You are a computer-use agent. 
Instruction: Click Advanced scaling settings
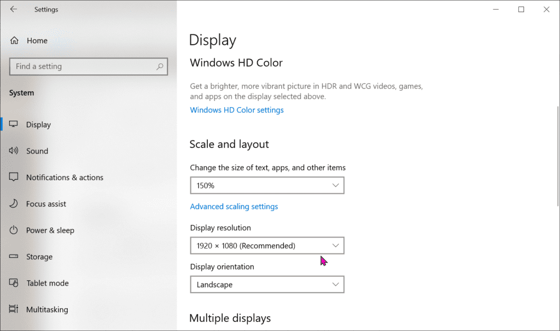[234, 206]
